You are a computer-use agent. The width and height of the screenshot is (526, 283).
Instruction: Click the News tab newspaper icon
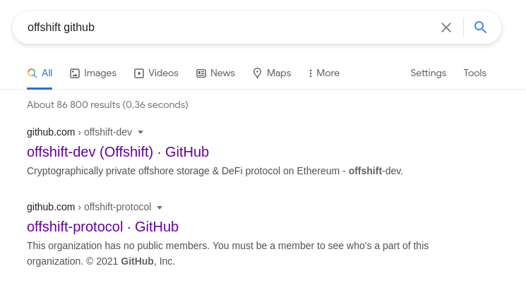[201, 73]
